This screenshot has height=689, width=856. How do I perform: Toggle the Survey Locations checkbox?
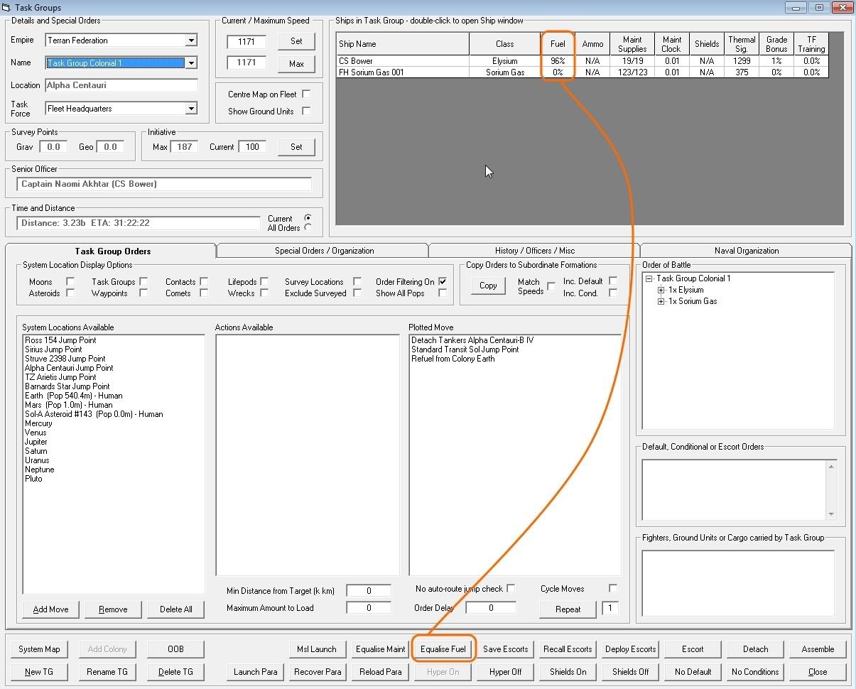[x=357, y=281]
